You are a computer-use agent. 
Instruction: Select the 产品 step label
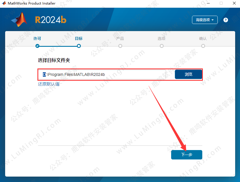[x=120, y=39]
